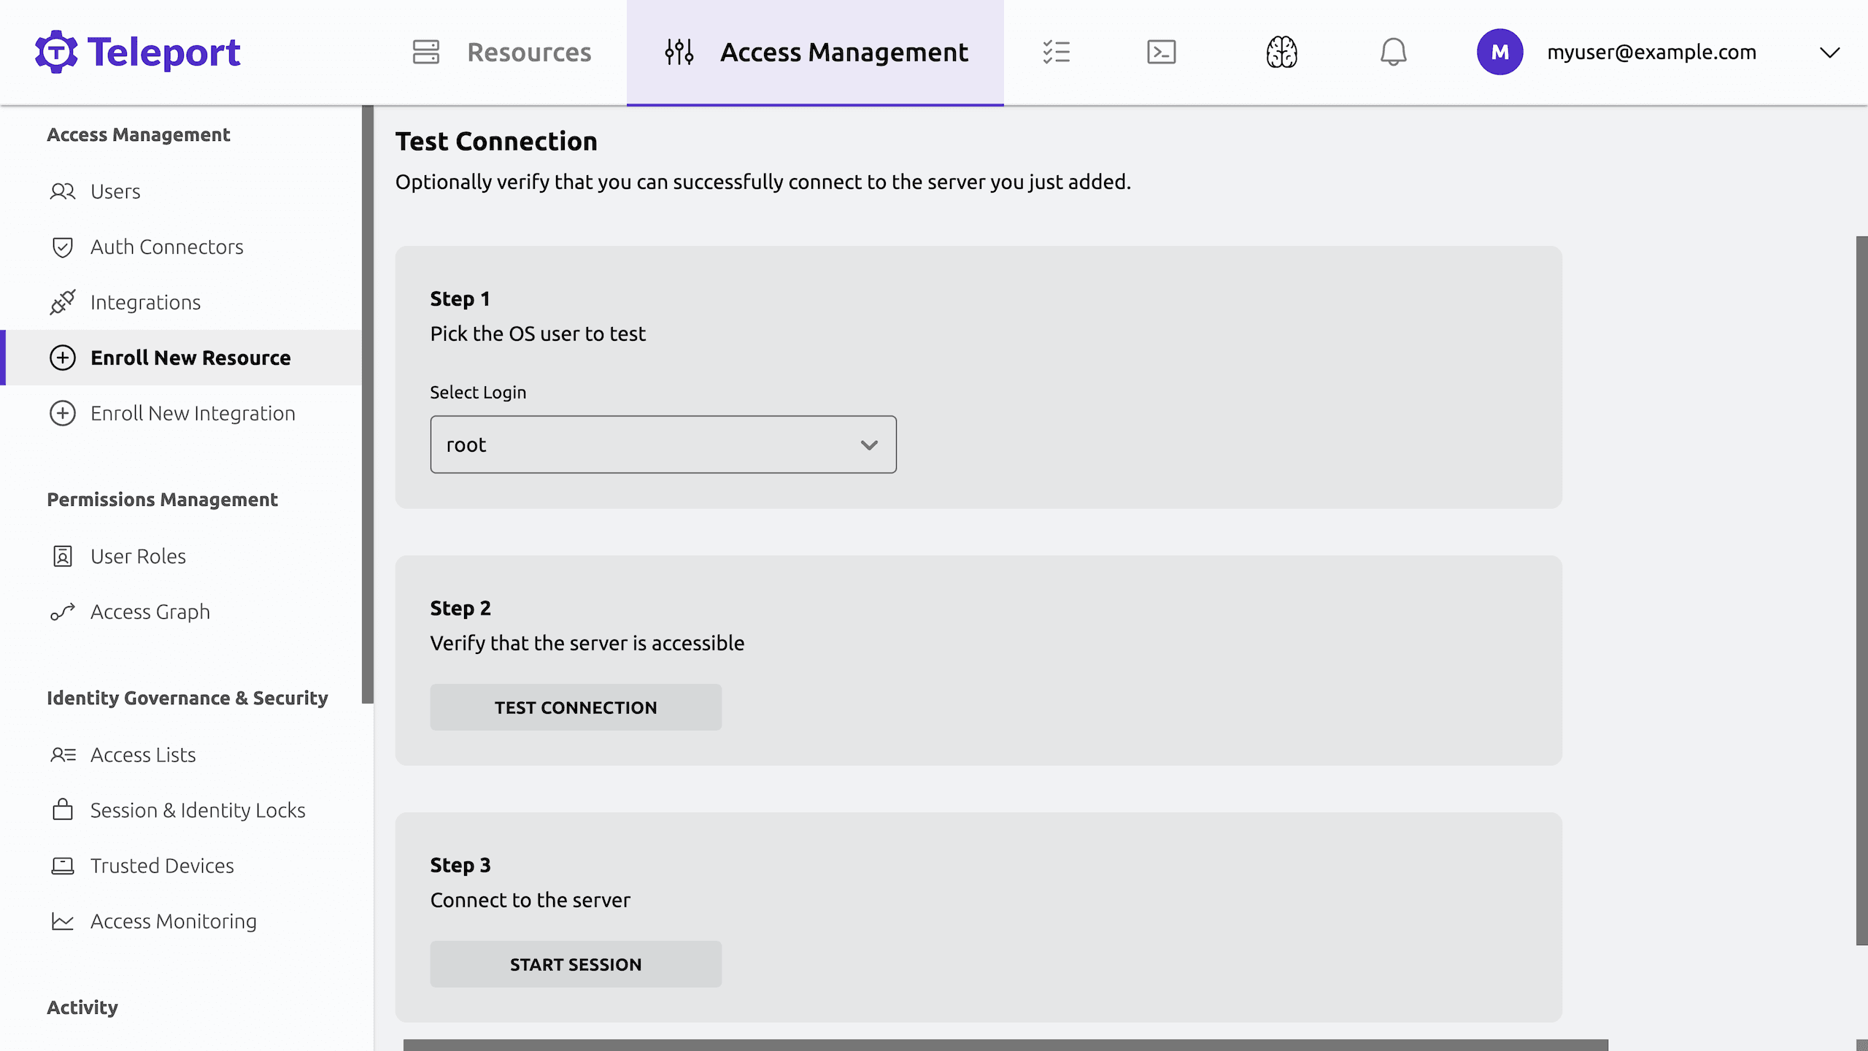
Task: Select the root login dropdown
Action: (x=663, y=444)
